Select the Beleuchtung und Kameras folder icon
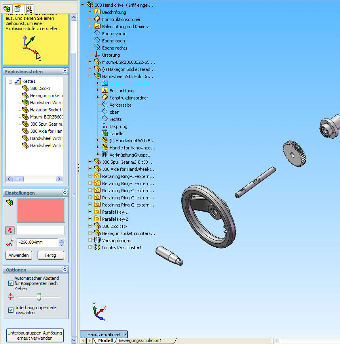 tap(97, 26)
